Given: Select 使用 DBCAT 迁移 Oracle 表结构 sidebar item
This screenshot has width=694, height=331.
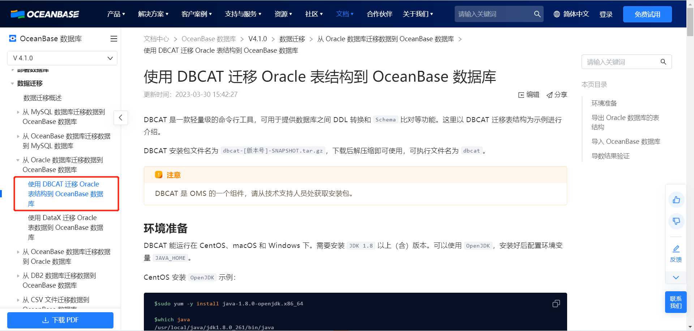Looking at the screenshot, I should tap(66, 194).
